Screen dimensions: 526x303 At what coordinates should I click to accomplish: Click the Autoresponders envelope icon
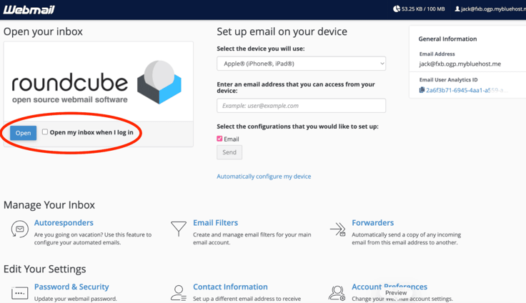19,229
